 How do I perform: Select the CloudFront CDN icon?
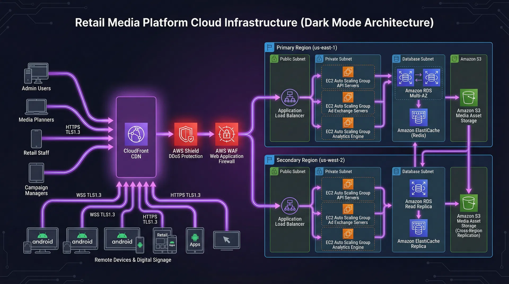click(136, 135)
